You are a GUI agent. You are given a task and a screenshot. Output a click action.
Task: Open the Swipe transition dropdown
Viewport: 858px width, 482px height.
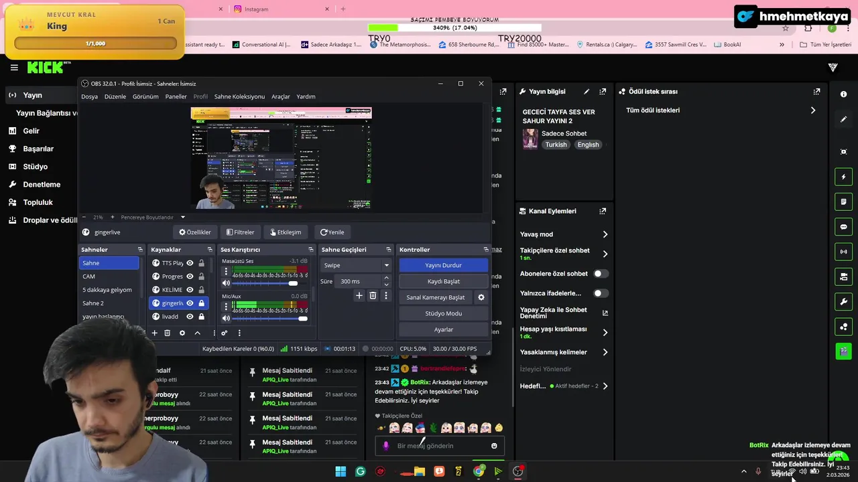point(356,265)
